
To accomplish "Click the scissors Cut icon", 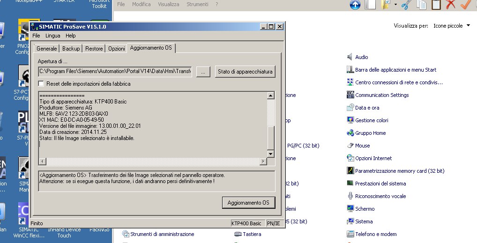I will (406, 4).
